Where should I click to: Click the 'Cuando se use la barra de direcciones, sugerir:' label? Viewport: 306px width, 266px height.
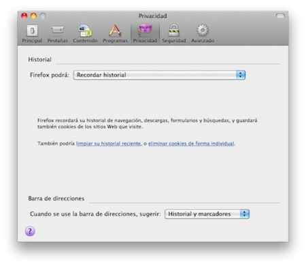click(x=95, y=214)
